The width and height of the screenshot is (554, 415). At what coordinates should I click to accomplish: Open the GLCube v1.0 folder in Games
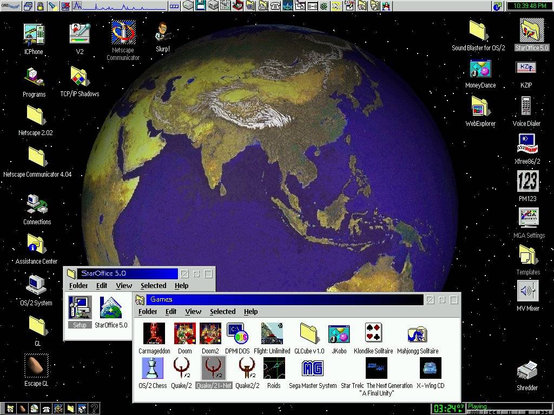(x=309, y=338)
